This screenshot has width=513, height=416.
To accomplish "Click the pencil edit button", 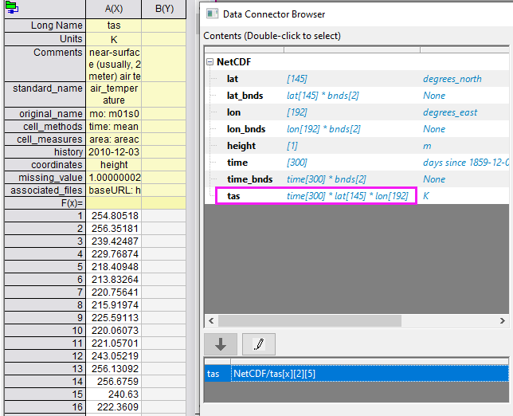I will pyautogui.click(x=259, y=344).
